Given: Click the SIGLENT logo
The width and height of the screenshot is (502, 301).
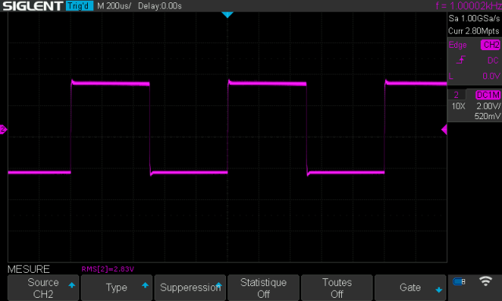Looking at the screenshot, I should click(x=33, y=5).
